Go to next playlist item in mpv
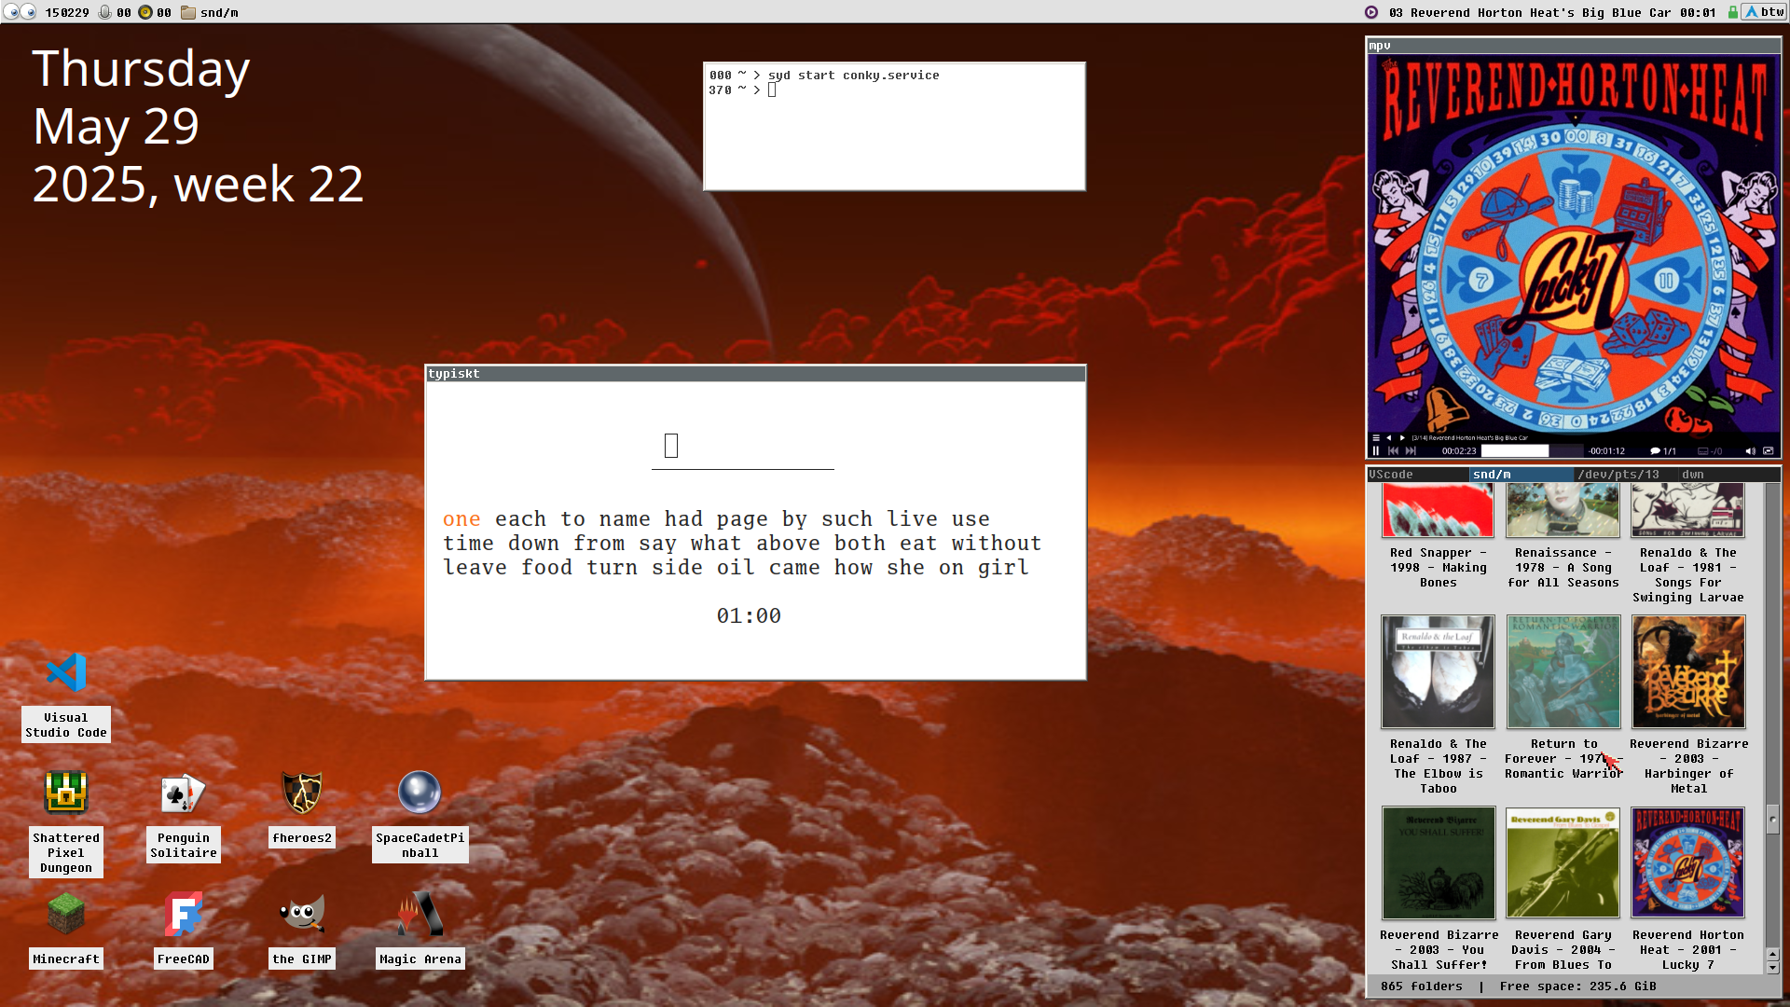Image resolution: width=1790 pixels, height=1007 pixels. [1402, 437]
